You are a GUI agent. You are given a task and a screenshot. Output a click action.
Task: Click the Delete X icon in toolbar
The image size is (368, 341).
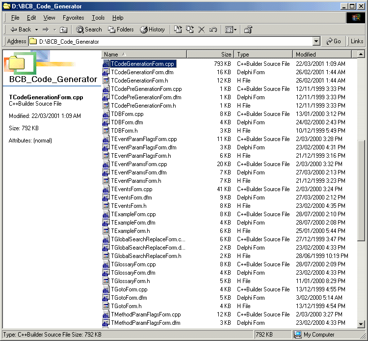coord(201,29)
